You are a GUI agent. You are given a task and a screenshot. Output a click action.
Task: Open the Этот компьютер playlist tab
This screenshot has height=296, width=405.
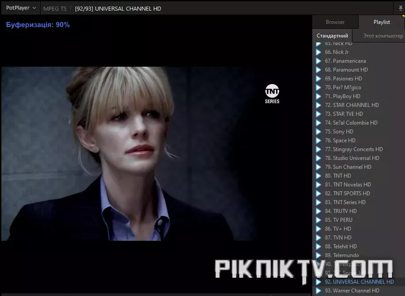coord(383,36)
